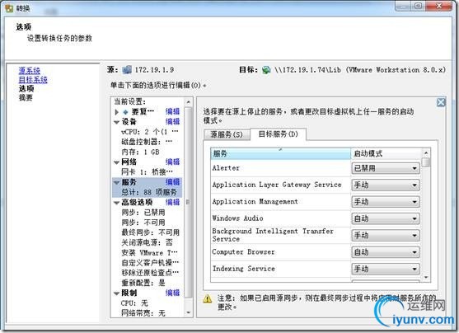
Task: Click 编辑 link next to 网络
Action: tap(172, 162)
